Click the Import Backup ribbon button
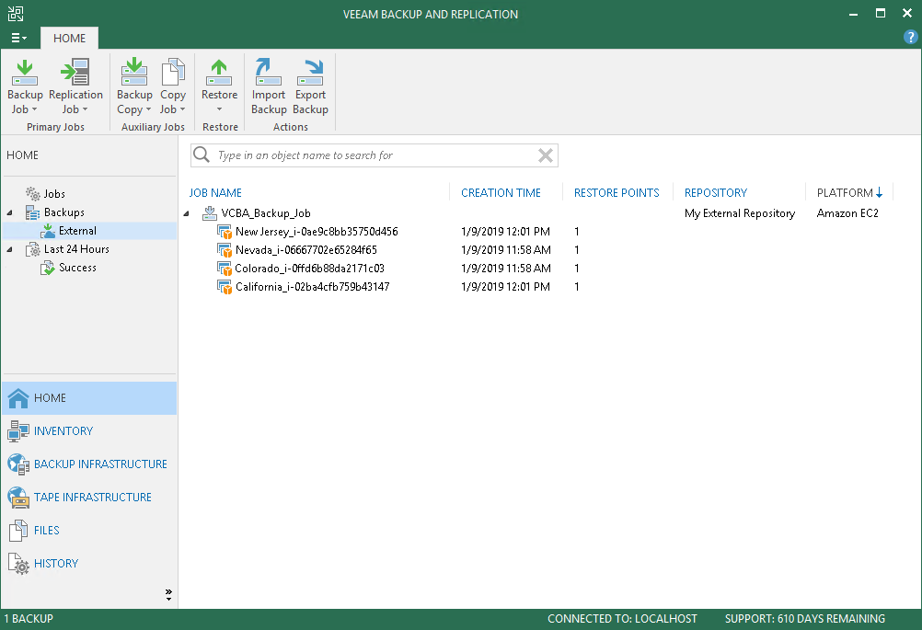Screen dimensions: 922x630 (269, 86)
